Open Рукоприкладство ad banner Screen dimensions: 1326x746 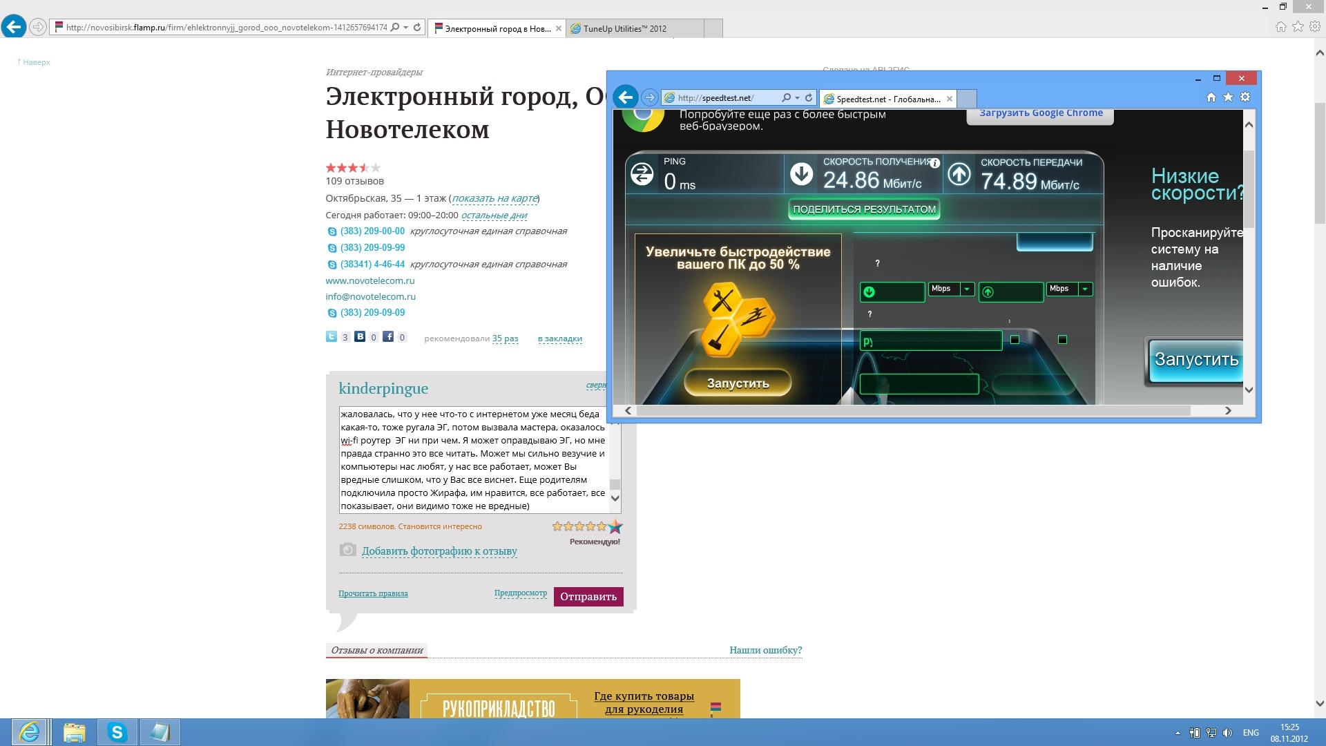point(532,698)
